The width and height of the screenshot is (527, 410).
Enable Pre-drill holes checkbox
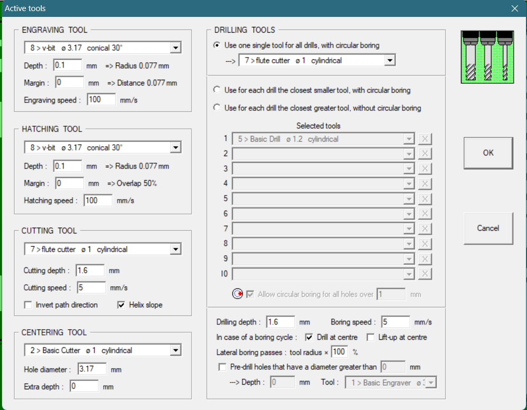[222, 367]
